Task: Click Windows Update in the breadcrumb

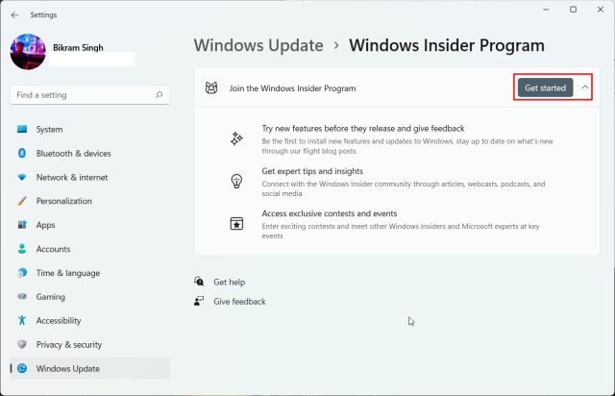Action: click(258, 45)
